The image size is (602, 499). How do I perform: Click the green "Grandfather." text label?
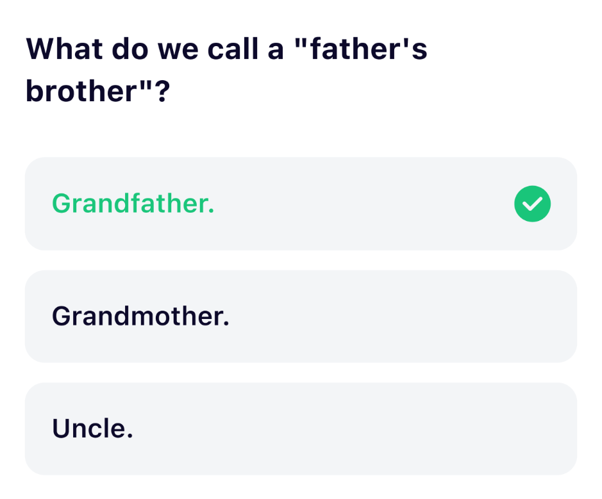click(133, 204)
